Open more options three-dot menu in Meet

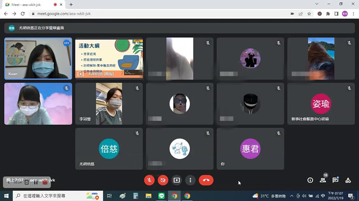190,180
